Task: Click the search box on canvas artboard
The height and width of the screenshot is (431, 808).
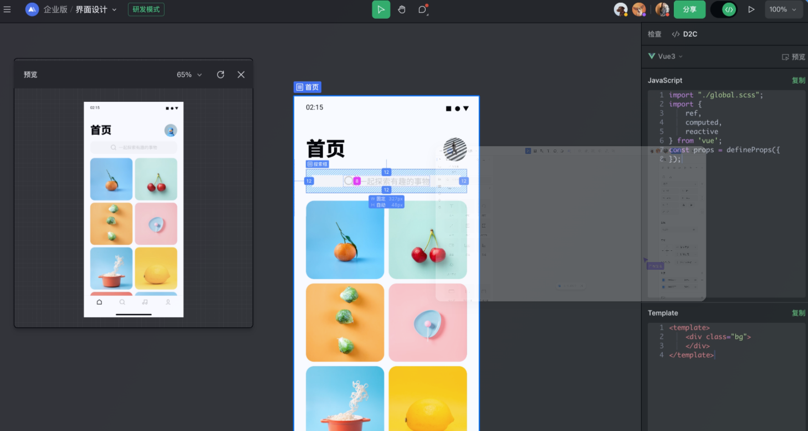Action: (386, 181)
